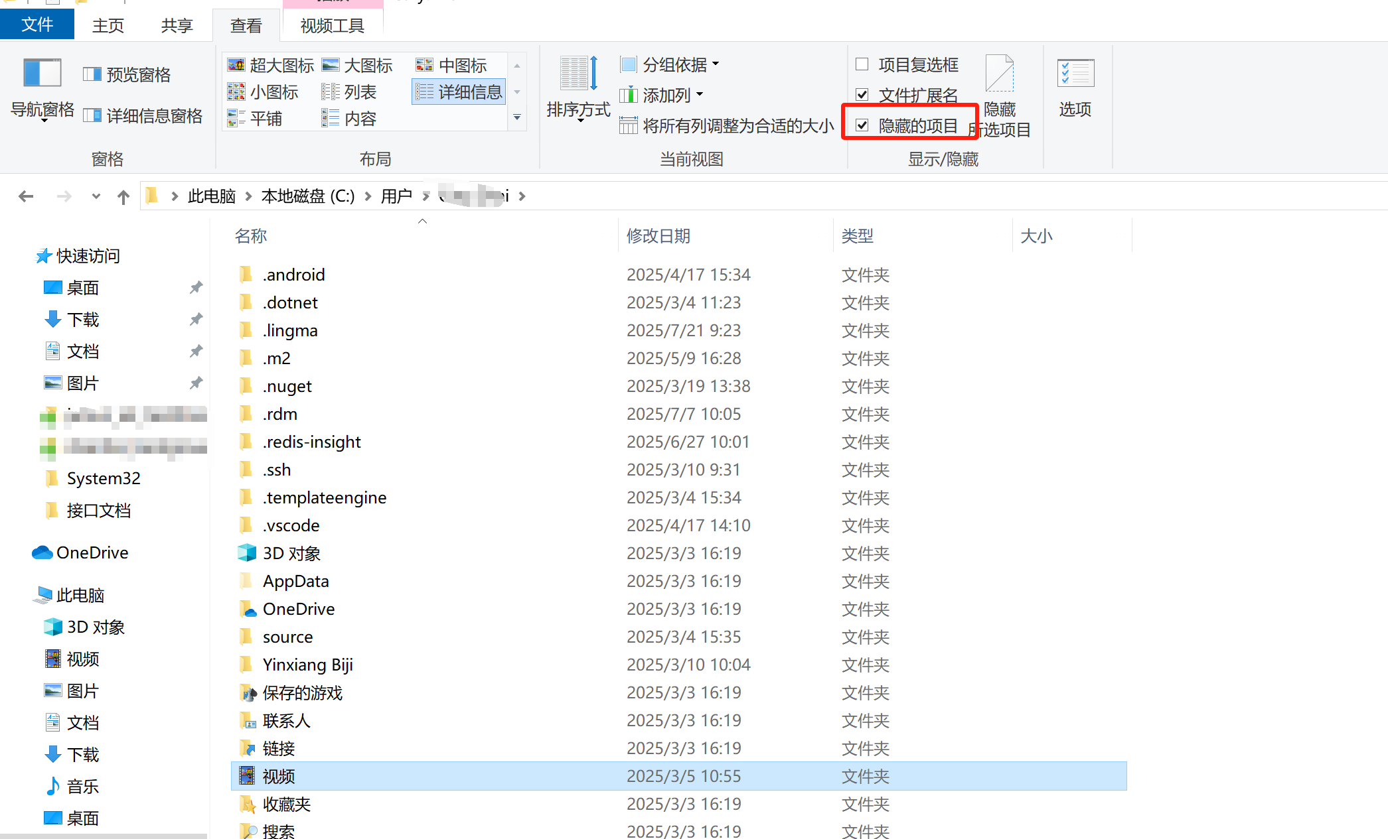Expand the layout gallery more arrow
Screen dimensions: 1388x839
point(517,118)
